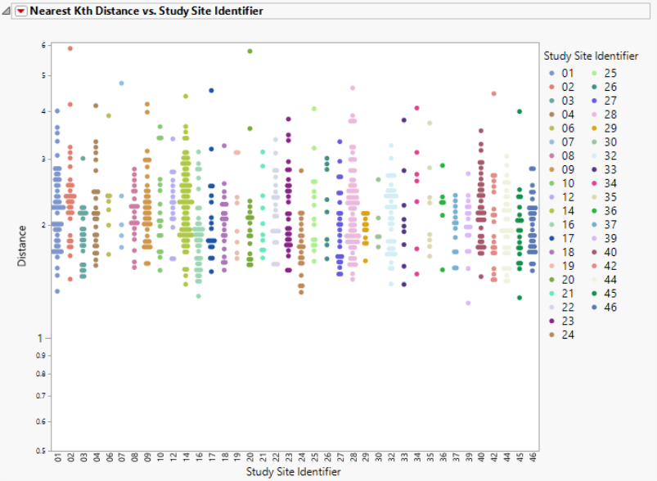Select legend entry 16
657x481 pixels.
tap(561, 225)
